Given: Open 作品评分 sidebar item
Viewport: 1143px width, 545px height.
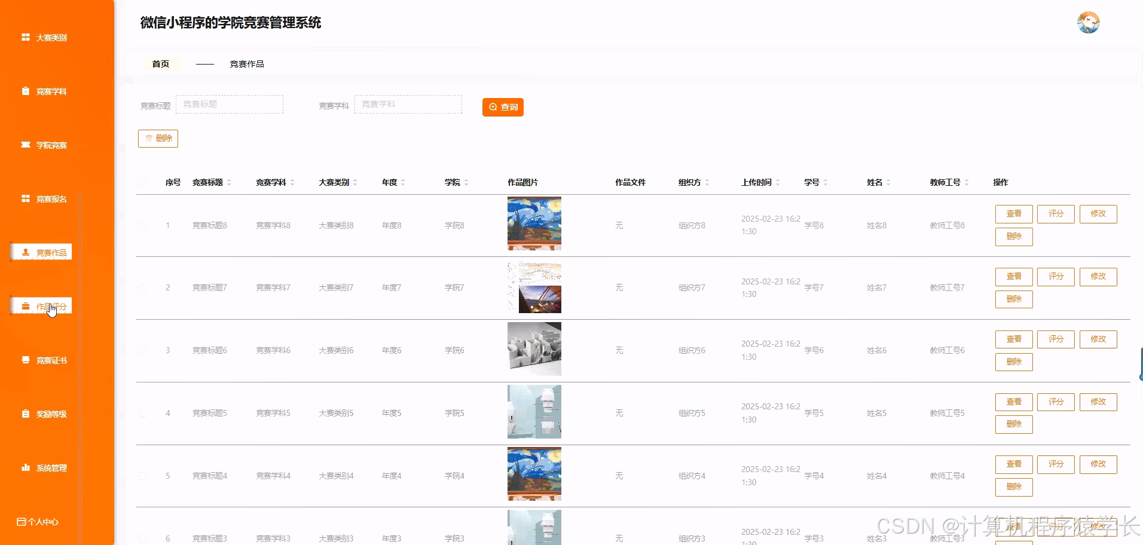Looking at the screenshot, I should pos(41,306).
